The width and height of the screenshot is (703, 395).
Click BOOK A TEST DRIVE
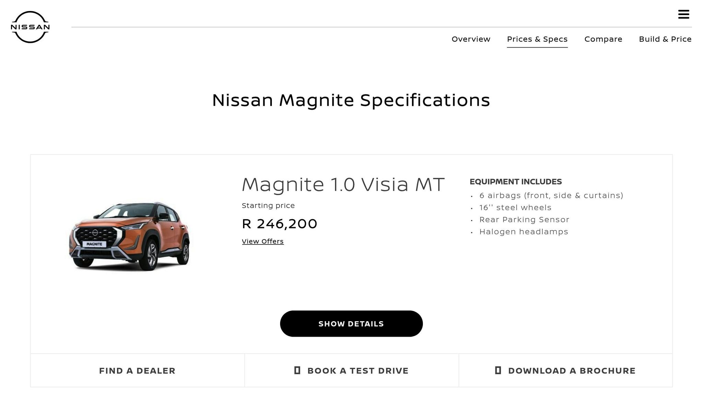(358, 370)
